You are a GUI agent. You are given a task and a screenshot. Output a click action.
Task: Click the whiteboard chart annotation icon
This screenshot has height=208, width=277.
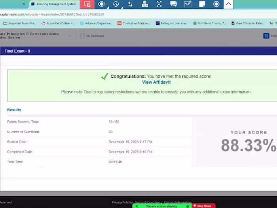click(x=188, y=4)
